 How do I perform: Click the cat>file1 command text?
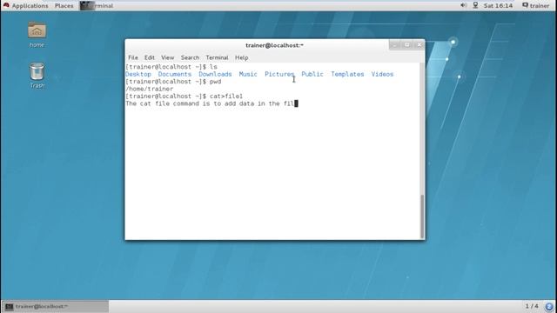226,97
